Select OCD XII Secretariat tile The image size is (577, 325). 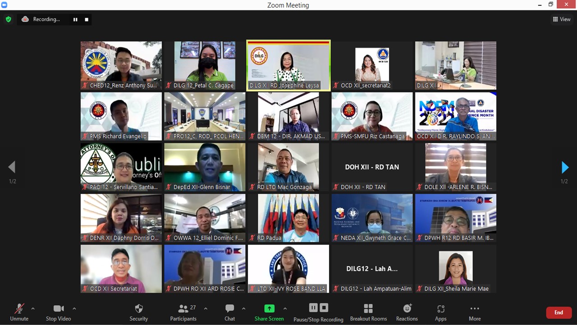(121, 269)
